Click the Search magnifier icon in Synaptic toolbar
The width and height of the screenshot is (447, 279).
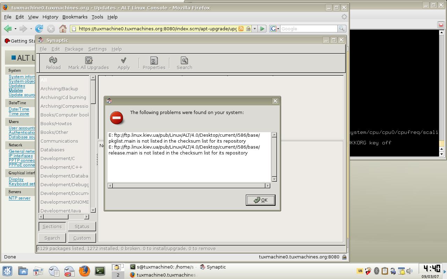(x=184, y=60)
